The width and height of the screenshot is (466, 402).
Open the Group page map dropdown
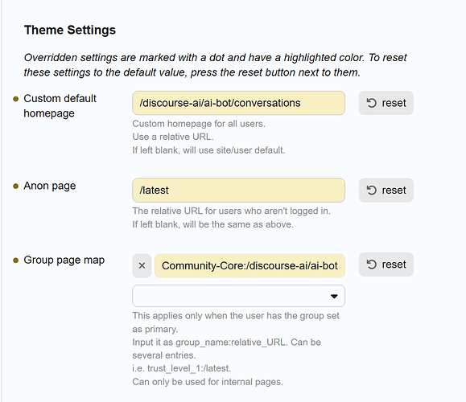click(239, 296)
